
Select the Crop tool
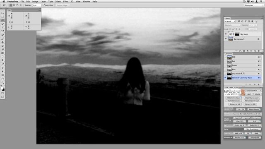[2, 28]
